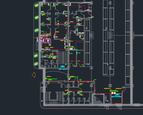Click the green dotted planter strip
This screenshot has width=143, height=115.
pyautogui.click(x=36, y=20)
